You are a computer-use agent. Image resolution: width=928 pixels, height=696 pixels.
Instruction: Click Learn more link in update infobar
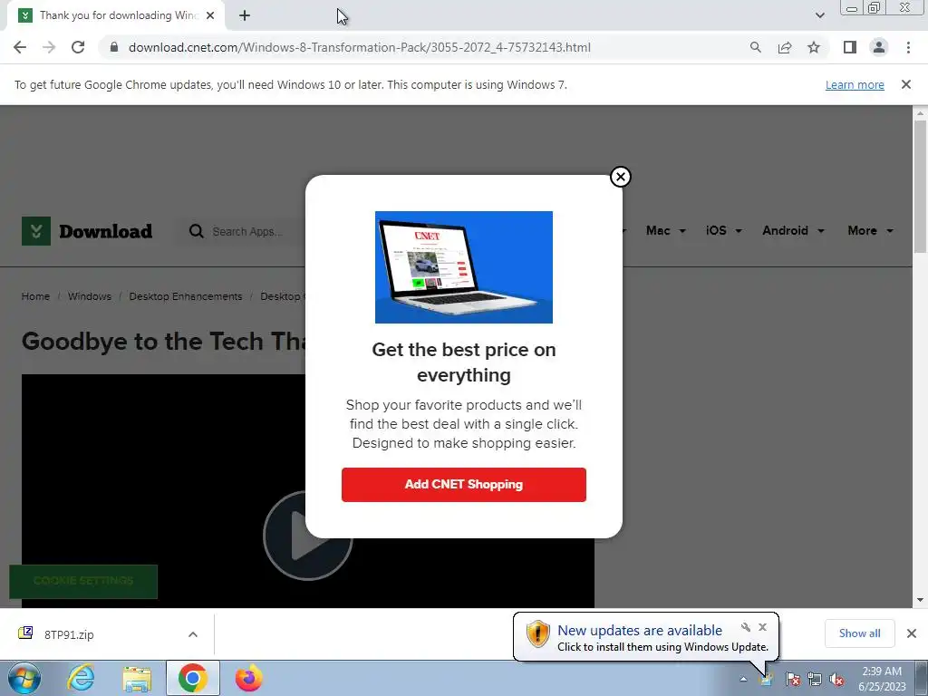pyautogui.click(x=855, y=84)
